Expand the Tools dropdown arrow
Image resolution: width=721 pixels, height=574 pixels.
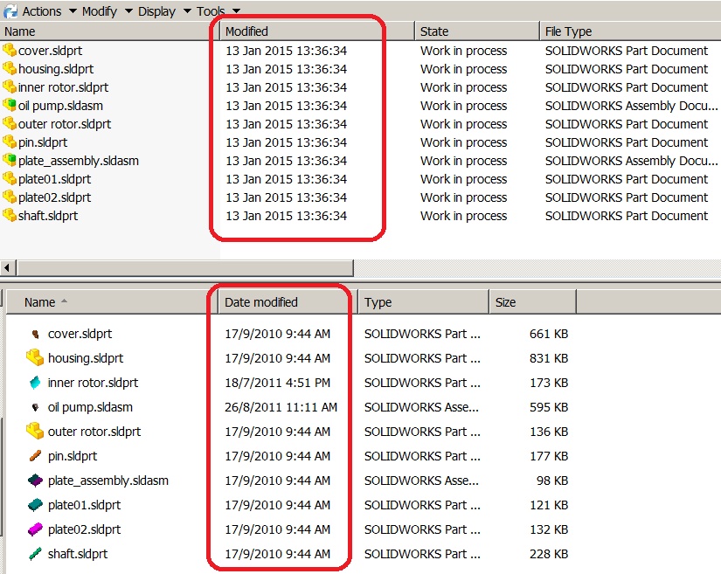pyautogui.click(x=236, y=11)
